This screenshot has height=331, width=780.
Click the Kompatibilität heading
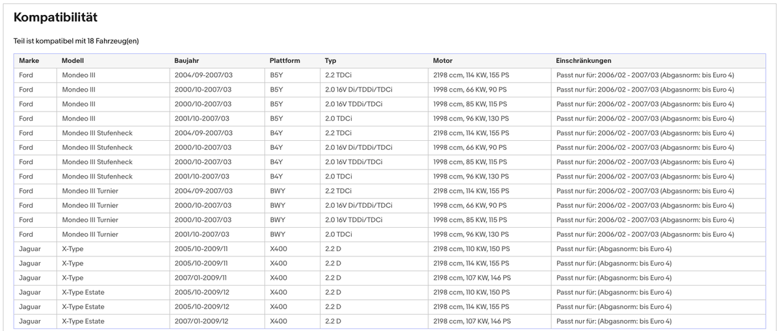click(55, 18)
